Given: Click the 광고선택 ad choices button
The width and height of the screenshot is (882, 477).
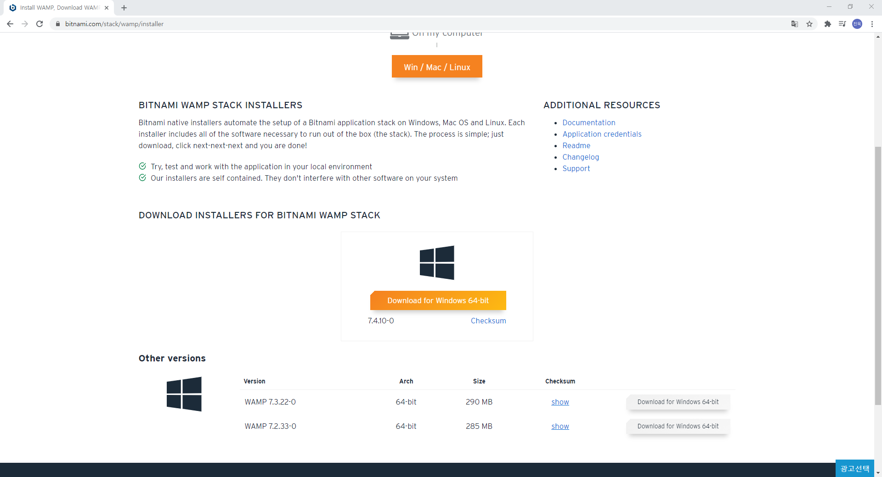Looking at the screenshot, I should pyautogui.click(x=855, y=468).
